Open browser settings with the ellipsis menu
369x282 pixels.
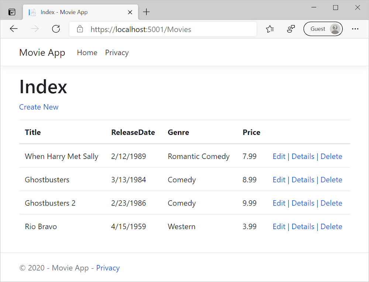355,28
